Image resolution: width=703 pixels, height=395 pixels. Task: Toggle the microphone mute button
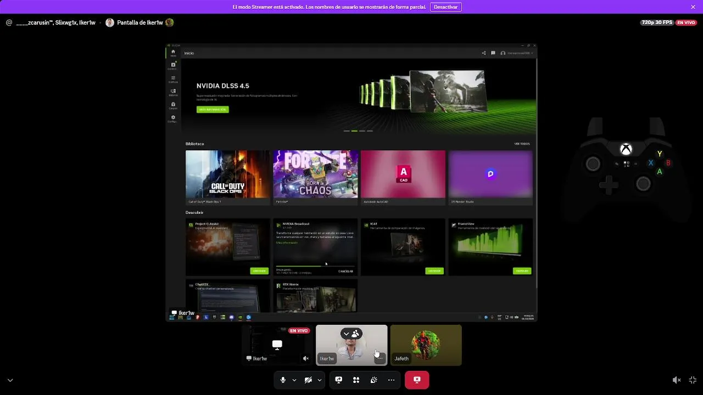click(x=283, y=380)
